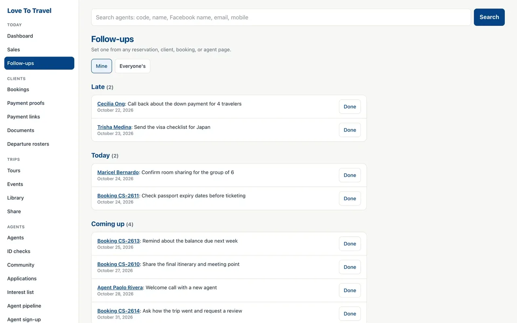This screenshot has width=517, height=323.
Task: Mark Maricel Bernardo follow-up Done
Action: (350, 175)
